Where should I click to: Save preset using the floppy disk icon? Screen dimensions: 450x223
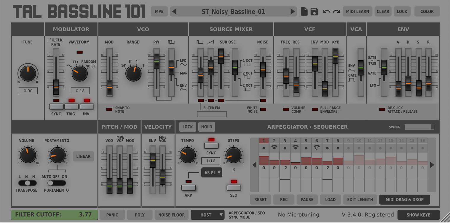pyautogui.click(x=314, y=12)
